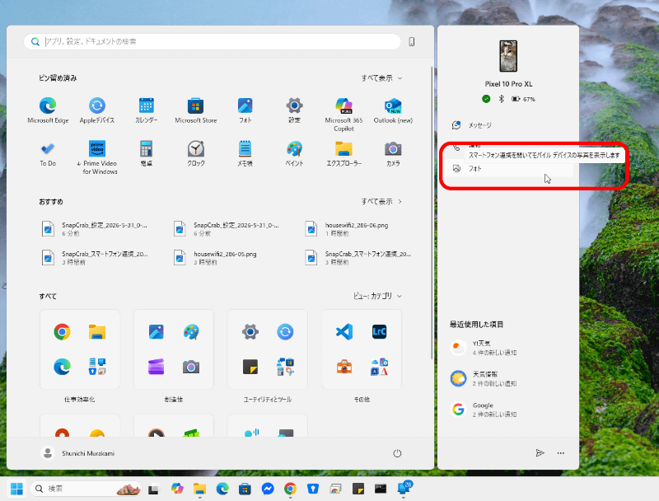
Task: Open Messenger from the taskbar
Action: [267, 489]
